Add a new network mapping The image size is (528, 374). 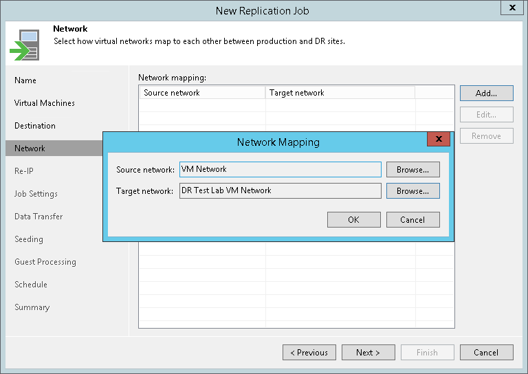tap(487, 93)
